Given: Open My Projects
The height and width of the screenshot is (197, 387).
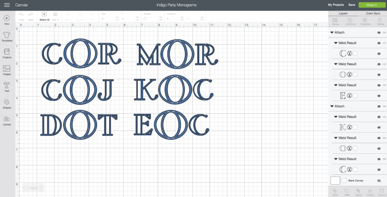Looking at the screenshot, I should click(x=336, y=5).
